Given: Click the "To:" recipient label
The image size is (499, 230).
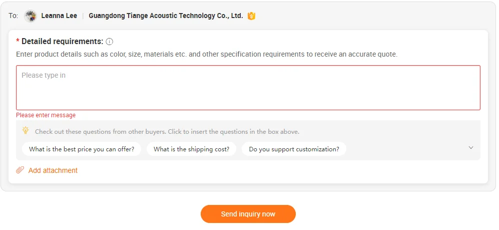Looking at the screenshot, I should [14, 16].
